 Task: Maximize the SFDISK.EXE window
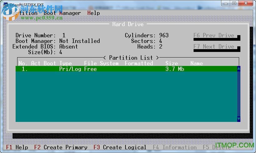click(x=234, y=3)
